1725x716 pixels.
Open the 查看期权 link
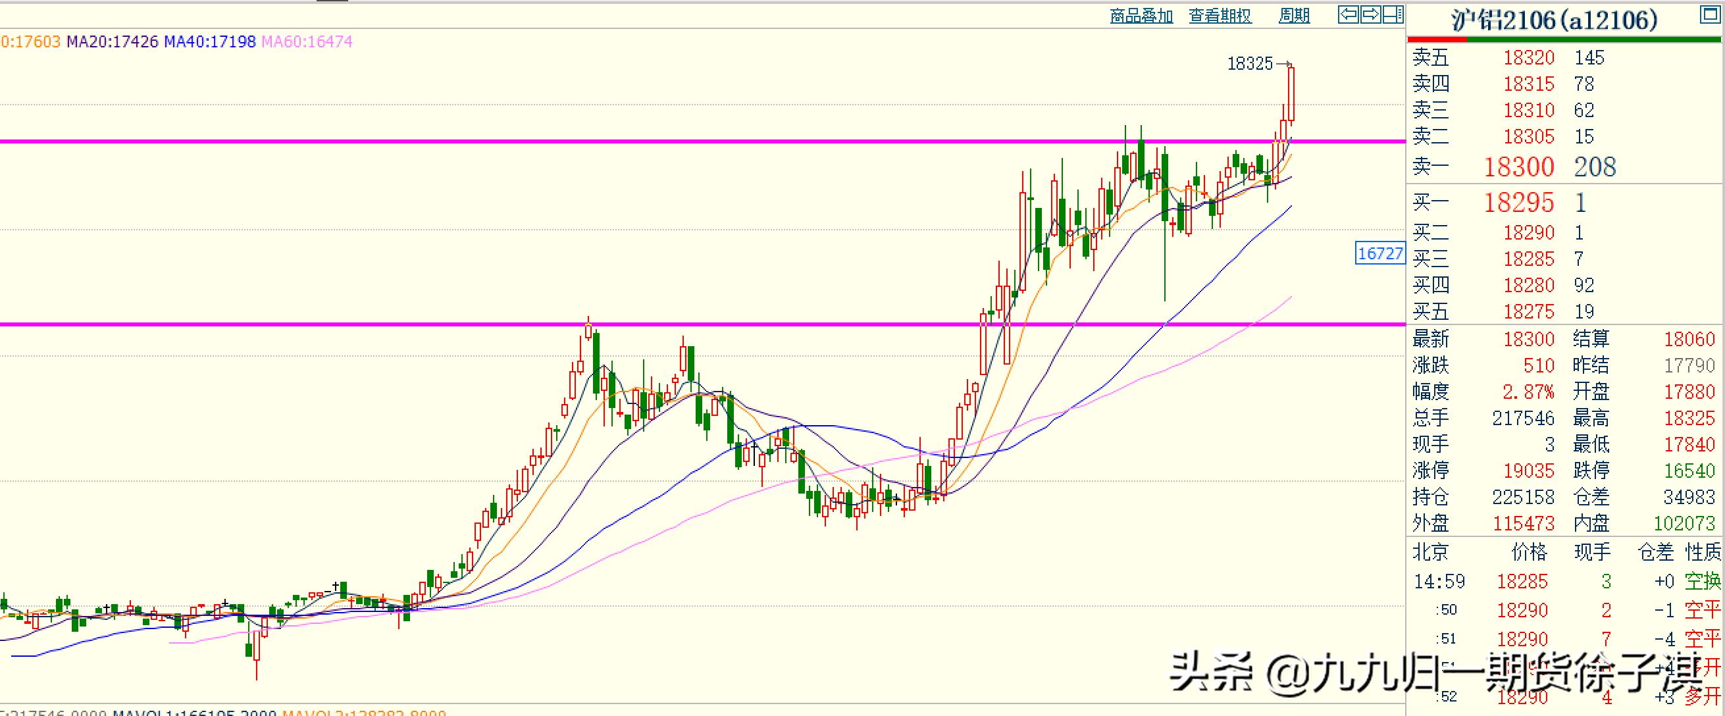coord(1220,16)
